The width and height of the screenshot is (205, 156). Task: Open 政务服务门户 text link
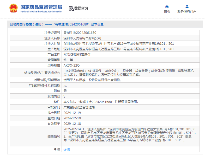click(187, 12)
